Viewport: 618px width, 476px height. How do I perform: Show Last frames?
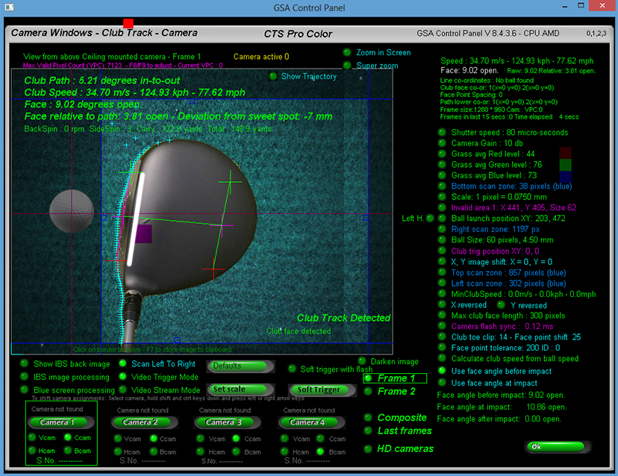(368, 430)
